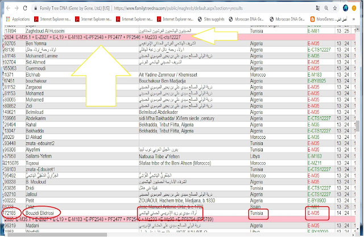Click the orange Chrome alert icon
The image size is (364, 237).
point(354,8)
